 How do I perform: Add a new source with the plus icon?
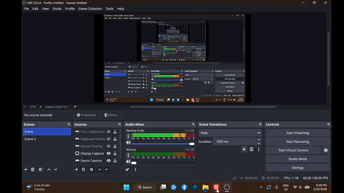[x=76, y=170]
